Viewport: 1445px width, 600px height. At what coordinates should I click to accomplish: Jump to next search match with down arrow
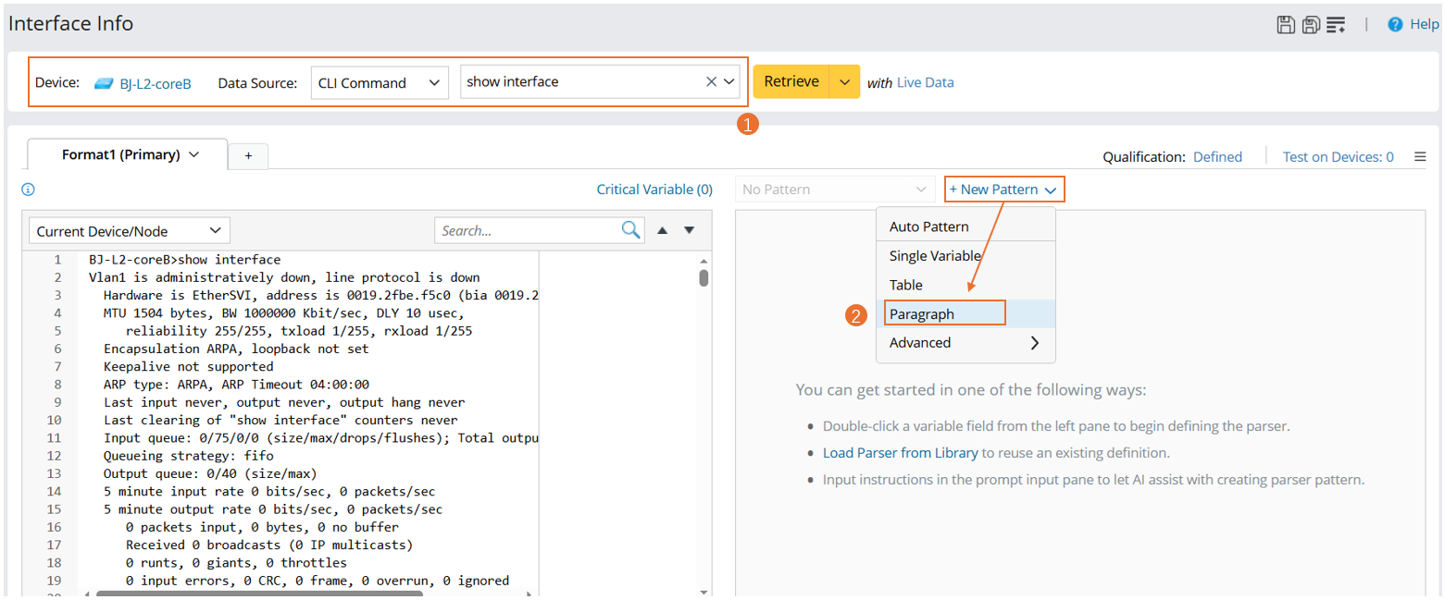[x=689, y=230]
